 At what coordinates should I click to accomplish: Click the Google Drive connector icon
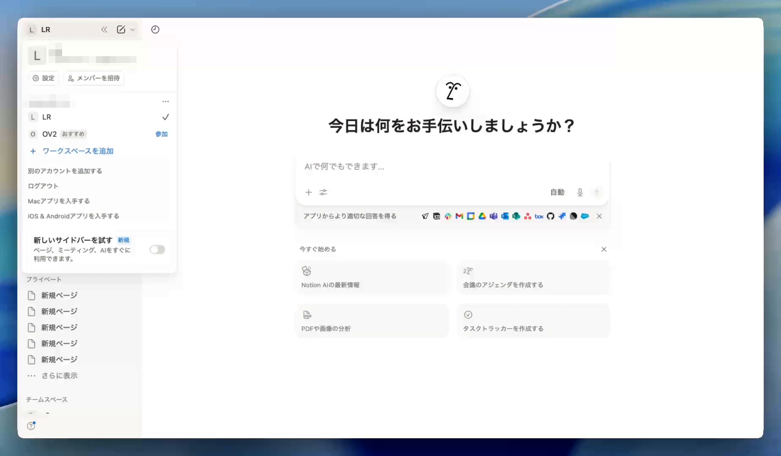[x=482, y=216]
